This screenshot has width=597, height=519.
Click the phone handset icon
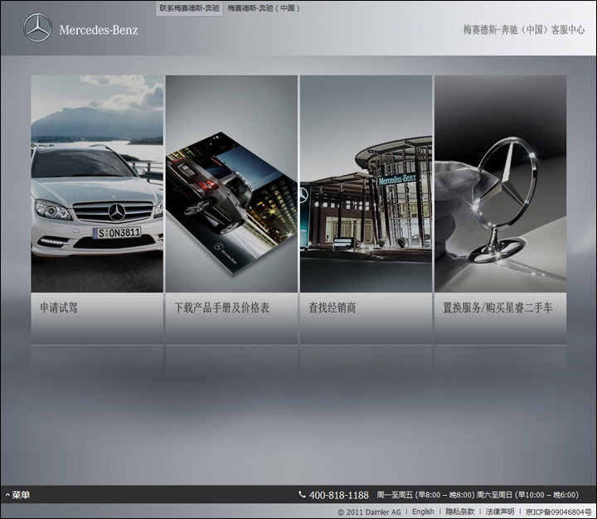(x=302, y=495)
